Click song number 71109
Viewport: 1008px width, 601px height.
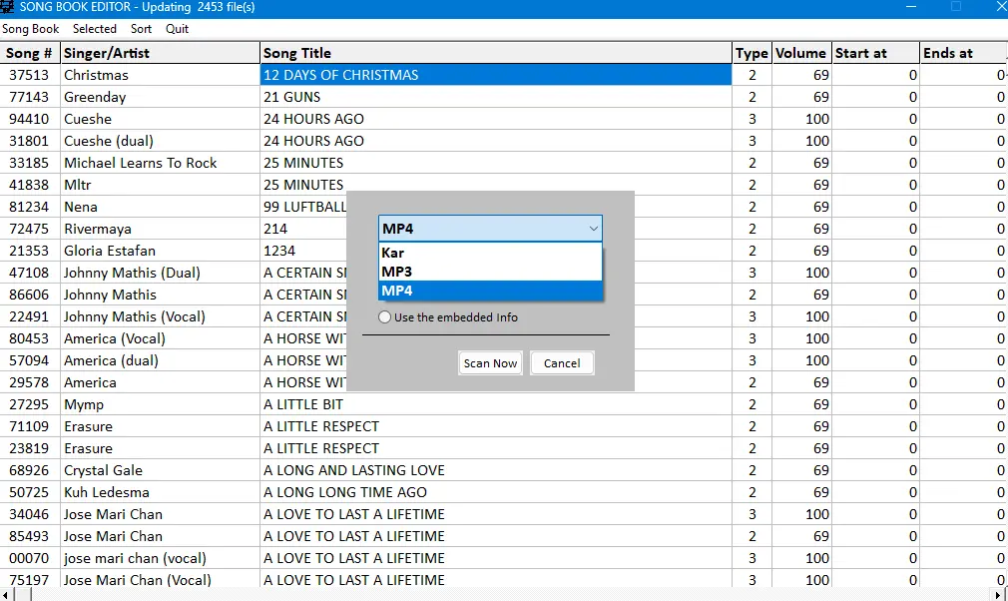click(x=30, y=426)
